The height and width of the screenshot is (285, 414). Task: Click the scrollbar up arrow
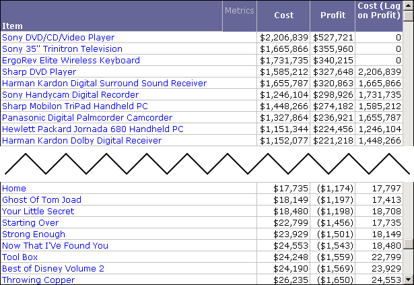[x=409, y=5]
